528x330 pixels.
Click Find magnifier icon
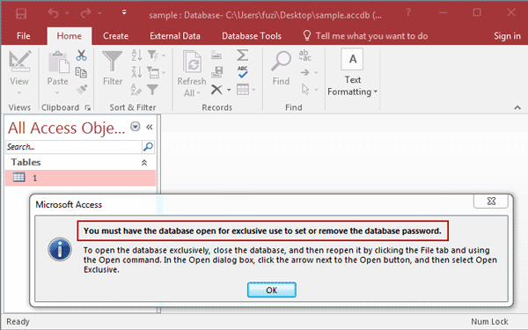pyautogui.click(x=281, y=62)
